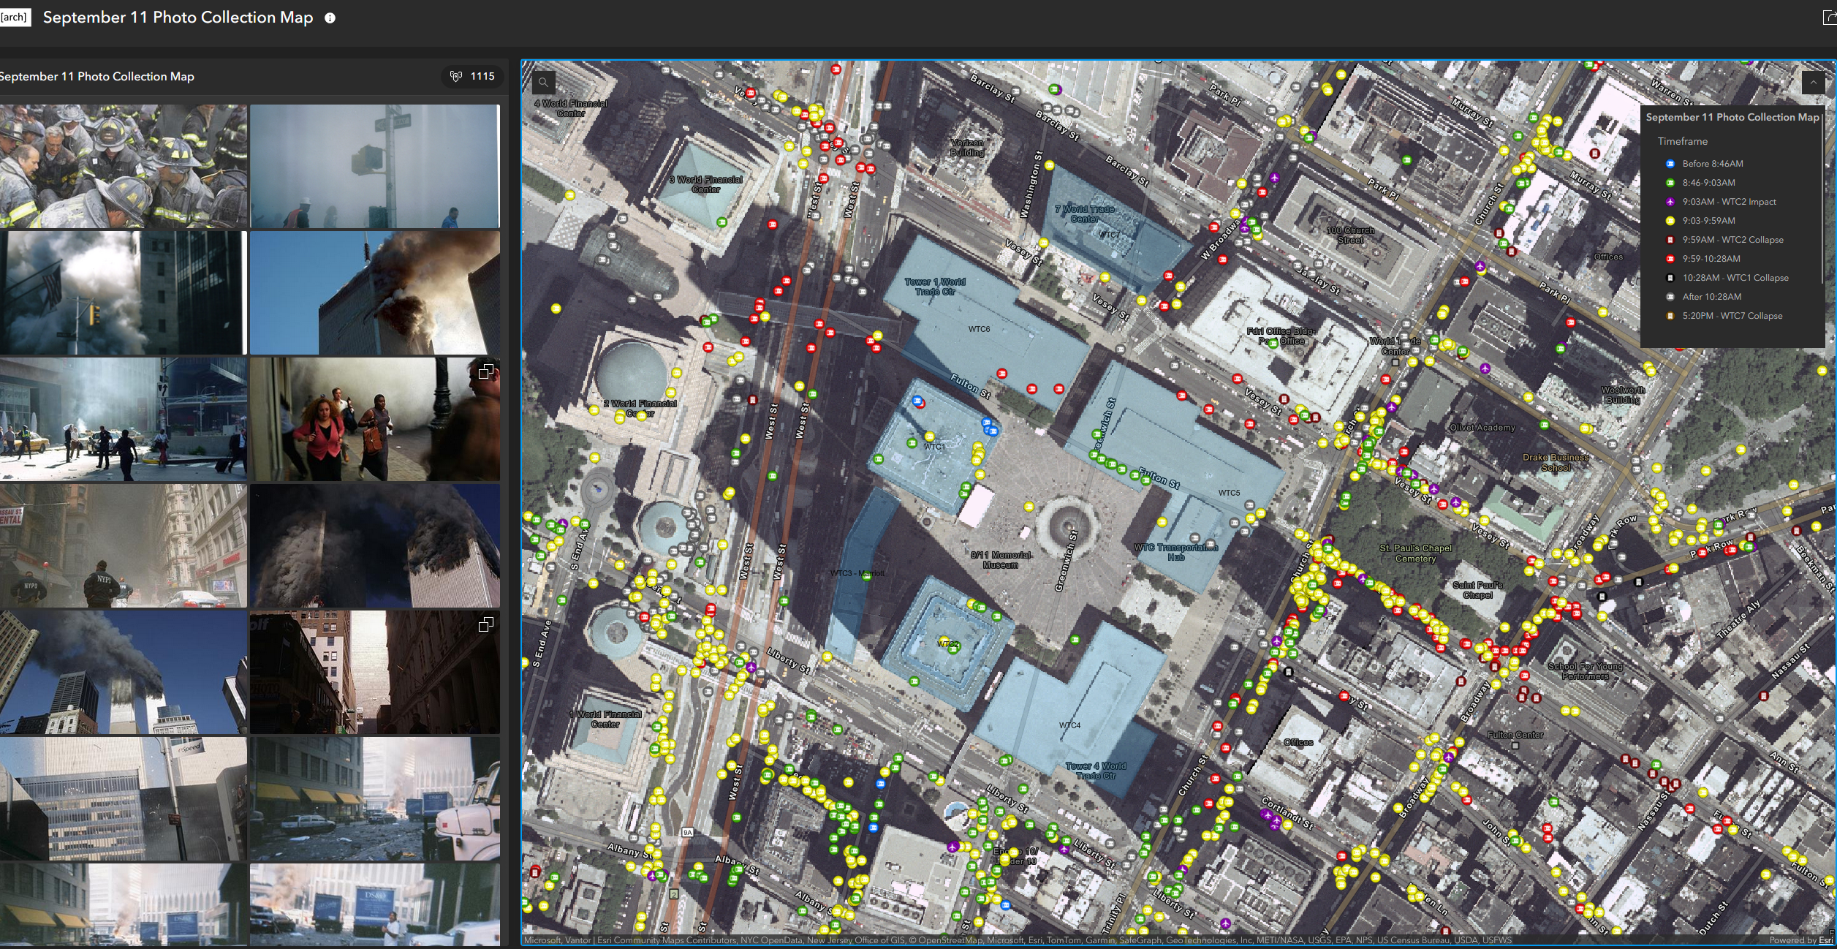Click 'Tower 1 World Trade Ctr' label
Image resolution: width=1837 pixels, height=949 pixels.
tap(935, 287)
